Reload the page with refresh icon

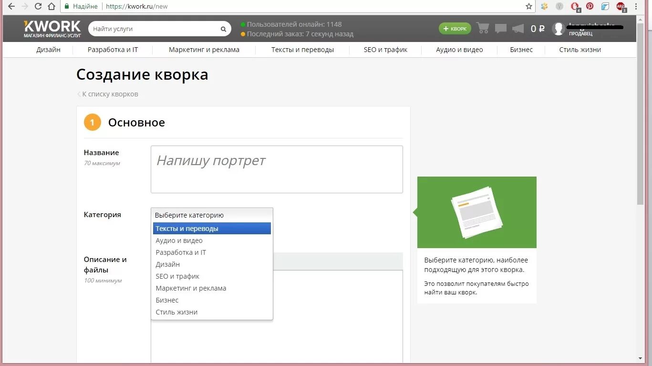[38, 7]
